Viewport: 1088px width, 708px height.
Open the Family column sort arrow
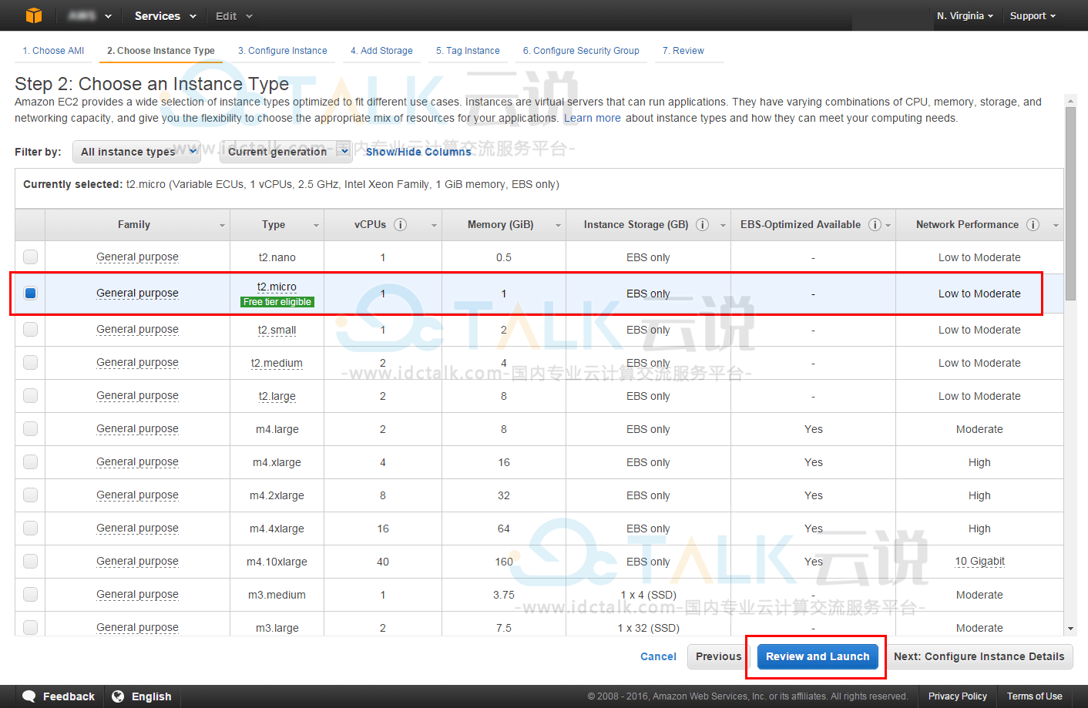pos(222,225)
